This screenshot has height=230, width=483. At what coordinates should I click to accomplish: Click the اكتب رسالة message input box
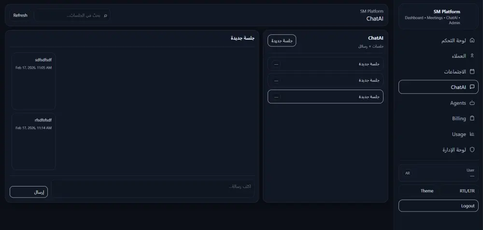153,188
